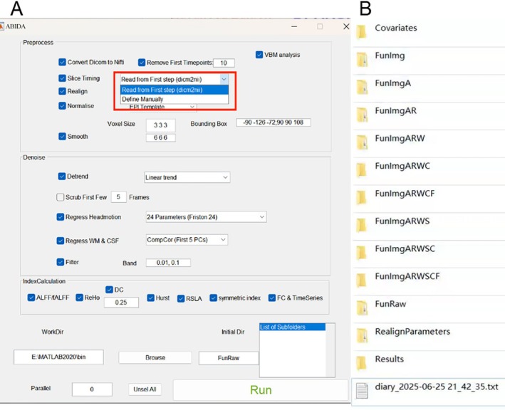
Task: Click the Browse button
Action: click(x=155, y=357)
